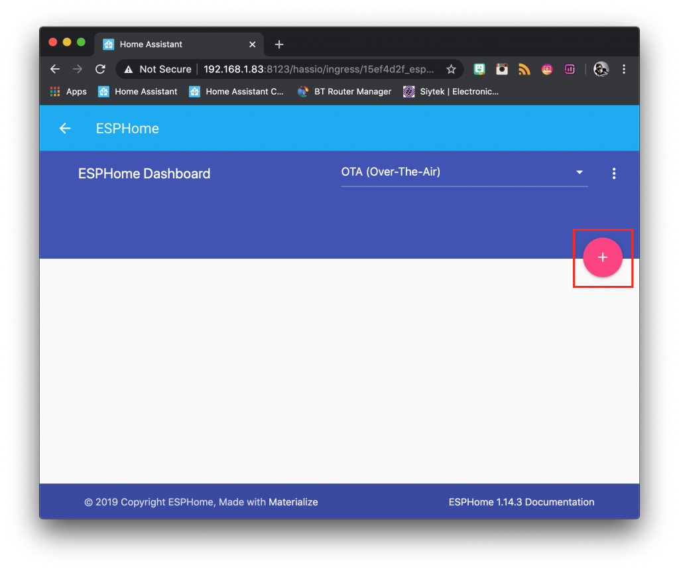Open the Siytek | Electronic... bookmark

[451, 92]
